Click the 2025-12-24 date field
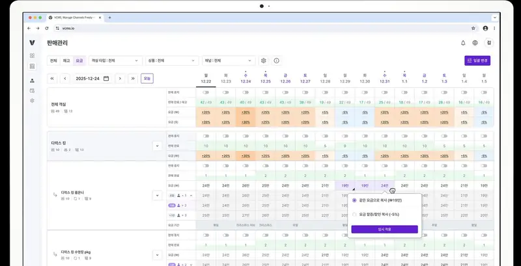This screenshot has height=266, width=521. [92, 79]
